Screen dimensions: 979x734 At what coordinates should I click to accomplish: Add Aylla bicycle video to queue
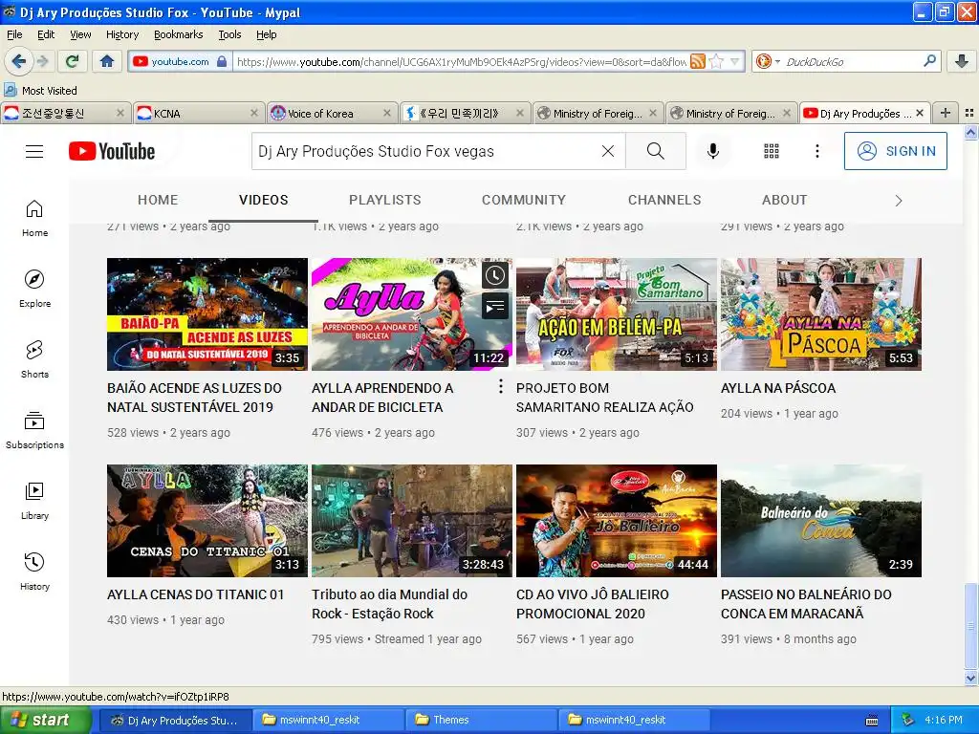click(495, 306)
